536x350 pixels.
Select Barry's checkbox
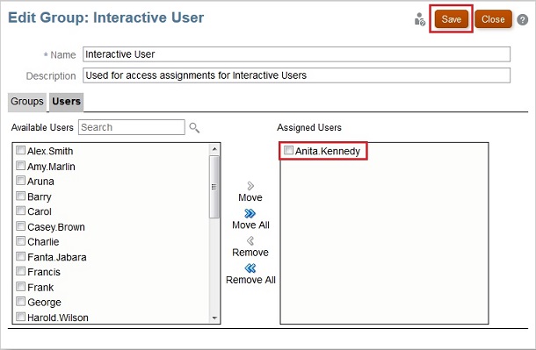click(x=20, y=196)
